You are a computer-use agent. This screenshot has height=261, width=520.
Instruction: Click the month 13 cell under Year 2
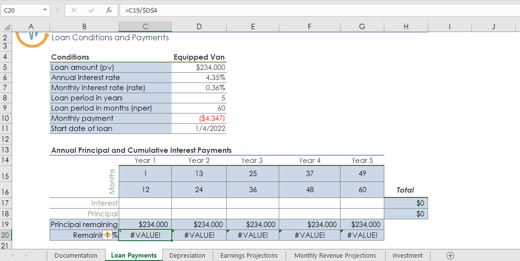199,174
